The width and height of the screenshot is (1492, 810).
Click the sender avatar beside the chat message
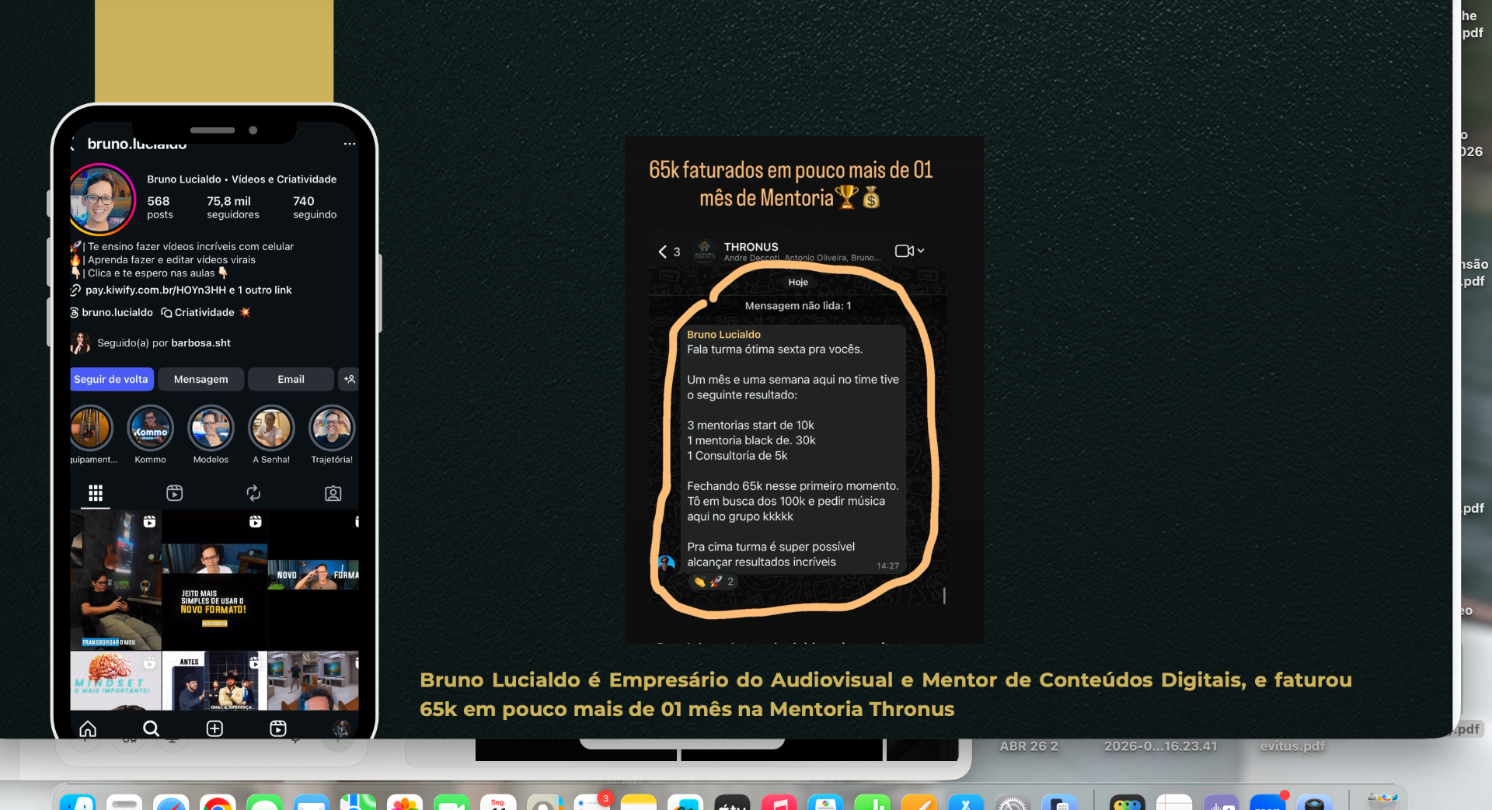click(666, 563)
